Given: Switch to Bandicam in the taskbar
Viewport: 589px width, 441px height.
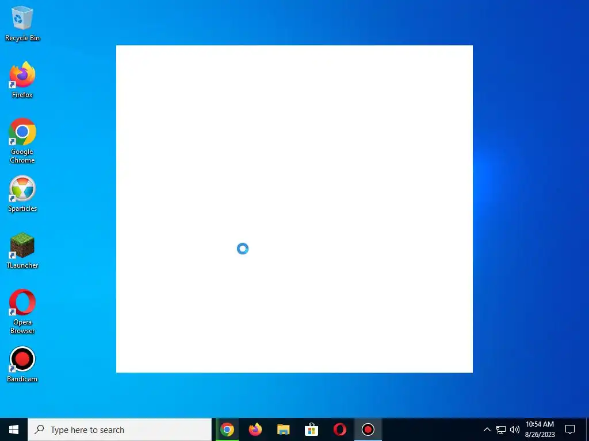Looking at the screenshot, I should coord(368,430).
